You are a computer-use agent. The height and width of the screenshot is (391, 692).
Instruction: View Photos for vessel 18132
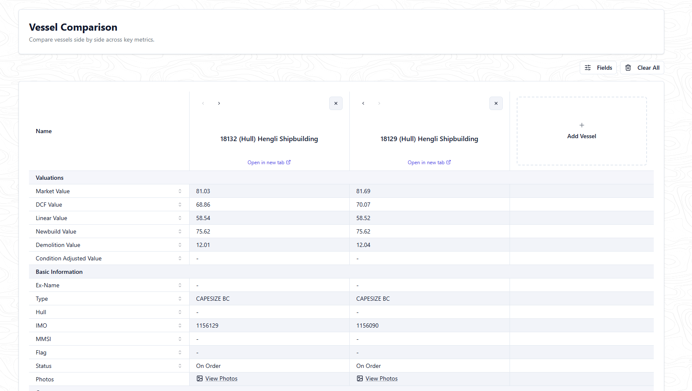click(x=217, y=378)
